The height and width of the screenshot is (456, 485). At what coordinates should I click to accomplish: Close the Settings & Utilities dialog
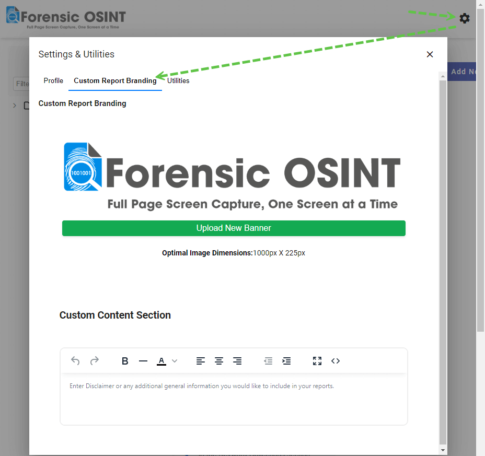(430, 54)
